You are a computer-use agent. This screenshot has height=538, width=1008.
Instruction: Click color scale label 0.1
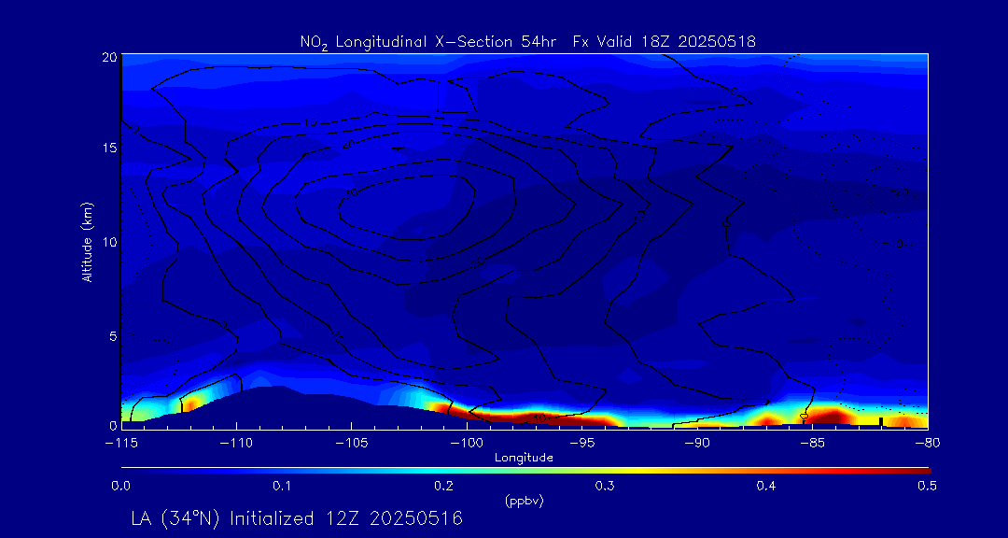(x=282, y=486)
